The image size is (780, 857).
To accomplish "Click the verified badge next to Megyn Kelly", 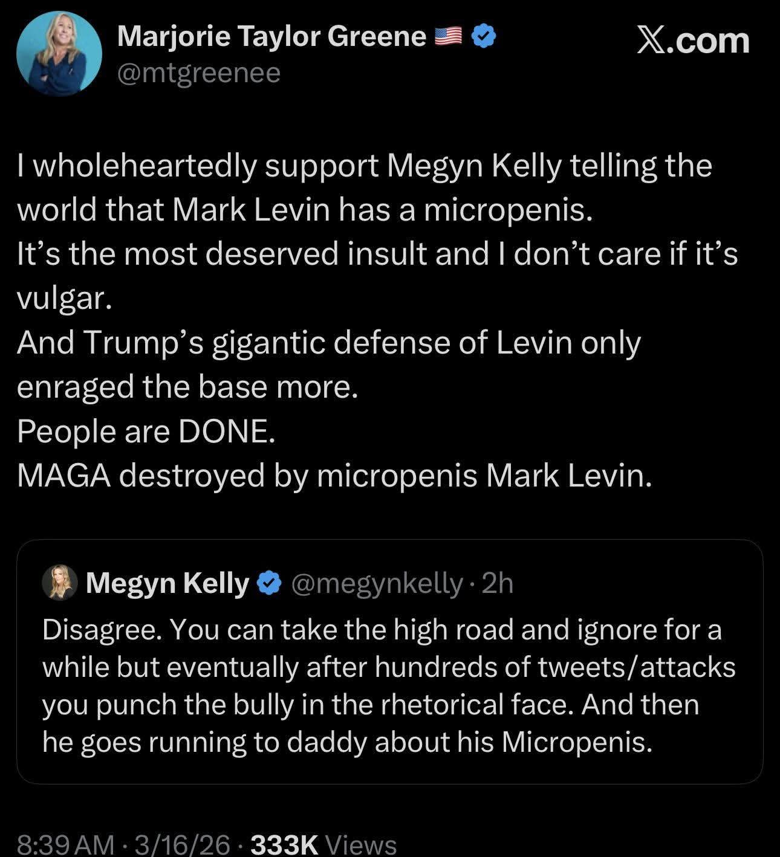I will pyautogui.click(x=269, y=583).
